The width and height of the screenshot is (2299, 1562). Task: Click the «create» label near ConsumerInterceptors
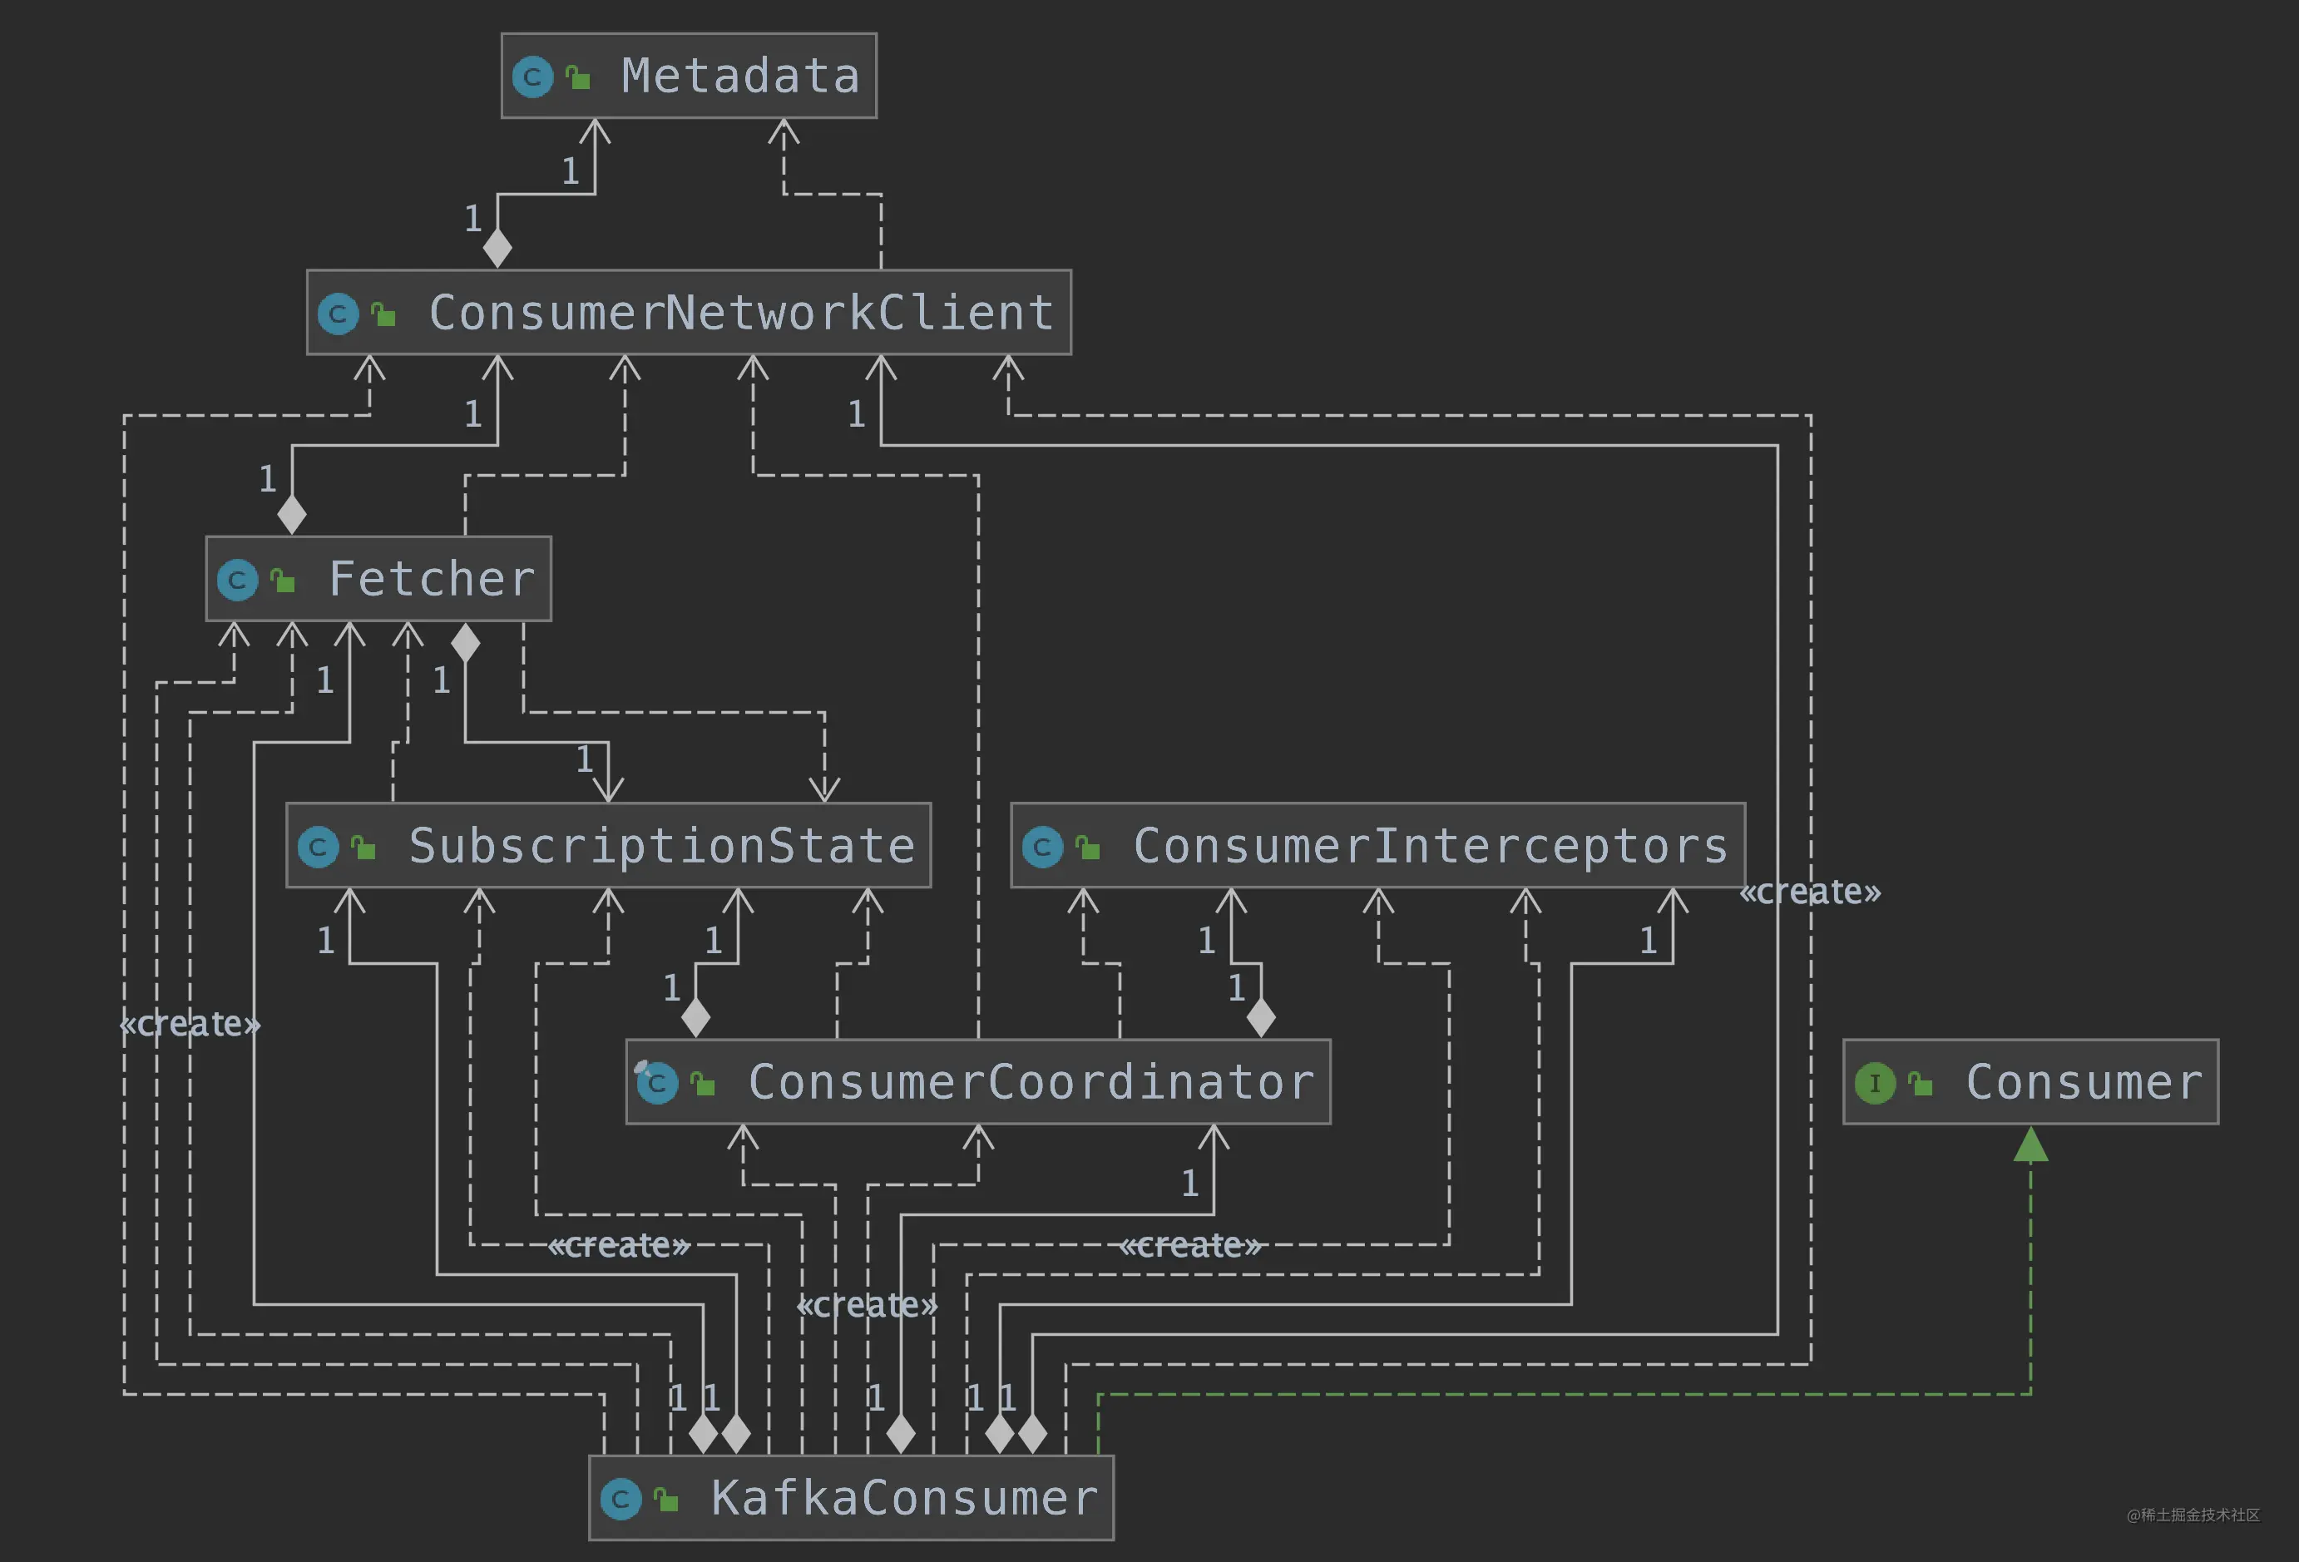point(1810,892)
